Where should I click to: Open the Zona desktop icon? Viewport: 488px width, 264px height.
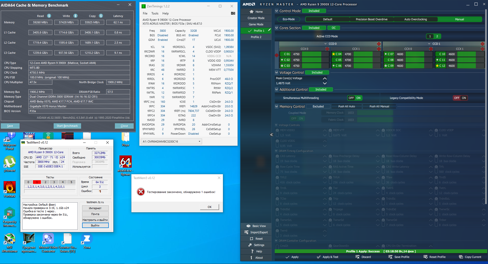coord(87,241)
